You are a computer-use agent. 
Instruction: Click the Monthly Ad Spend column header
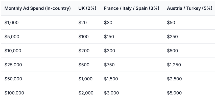38,8
